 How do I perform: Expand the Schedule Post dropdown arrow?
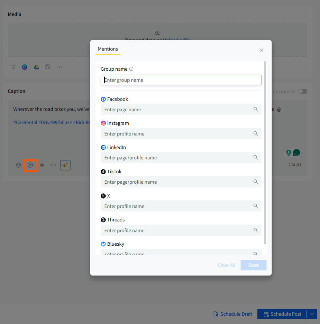click(312, 314)
